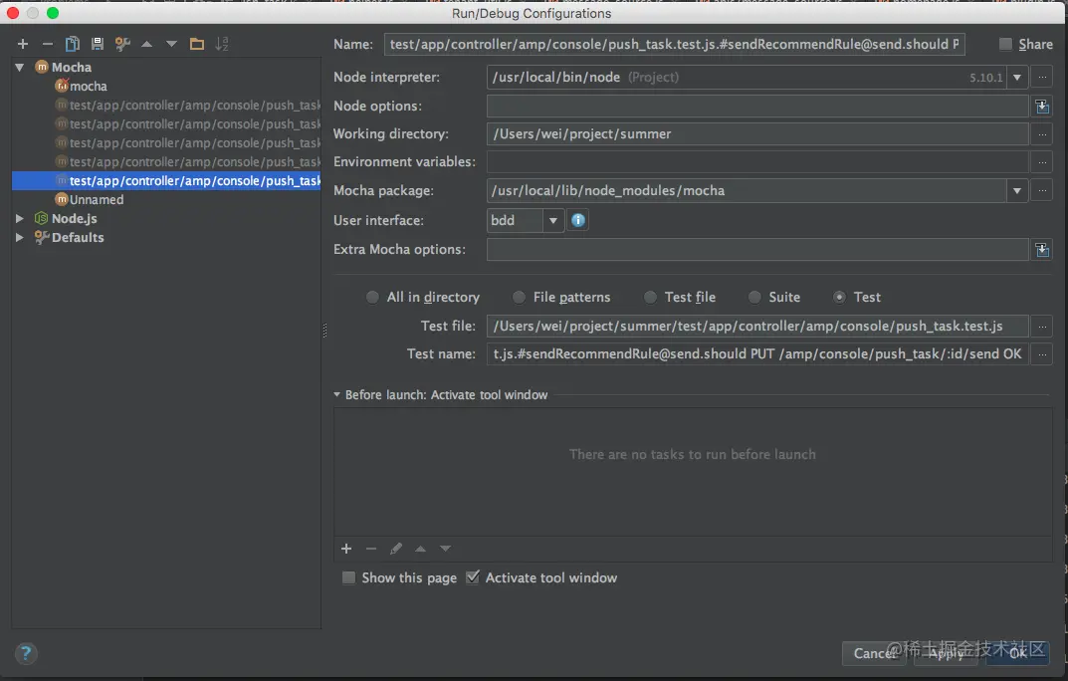This screenshot has height=681, width=1068.
Task: Collapse the Before launch section
Action: click(x=336, y=395)
